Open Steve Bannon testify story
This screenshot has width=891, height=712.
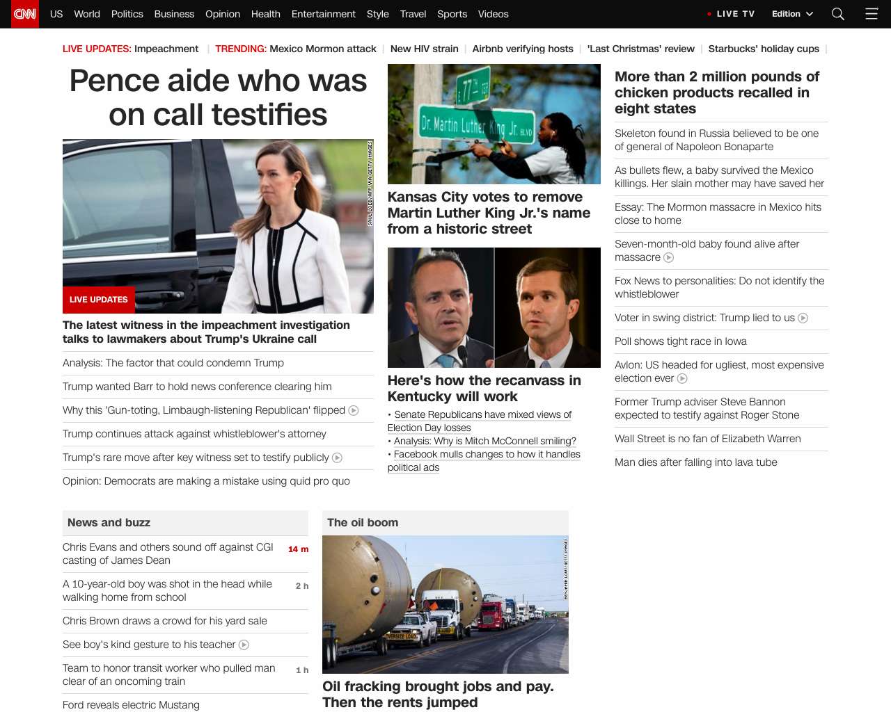pyautogui.click(x=707, y=408)
